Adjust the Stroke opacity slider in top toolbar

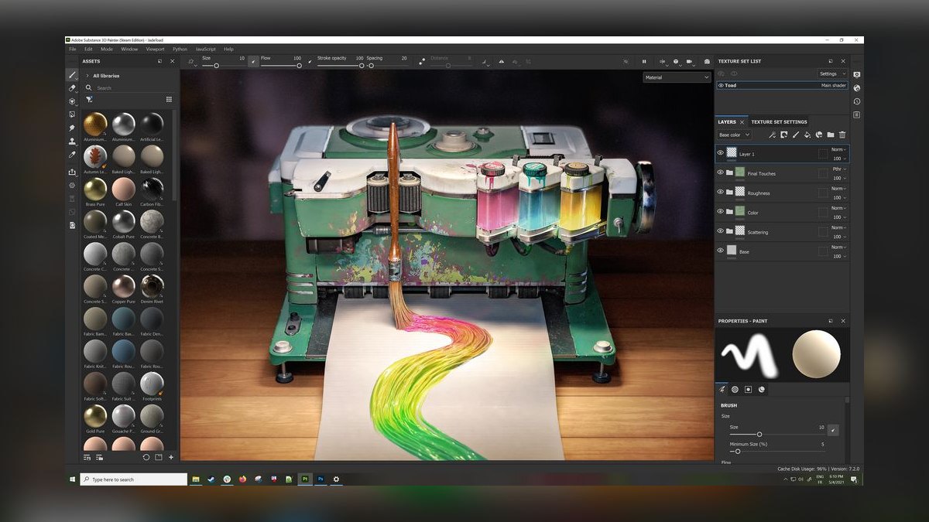339,66
